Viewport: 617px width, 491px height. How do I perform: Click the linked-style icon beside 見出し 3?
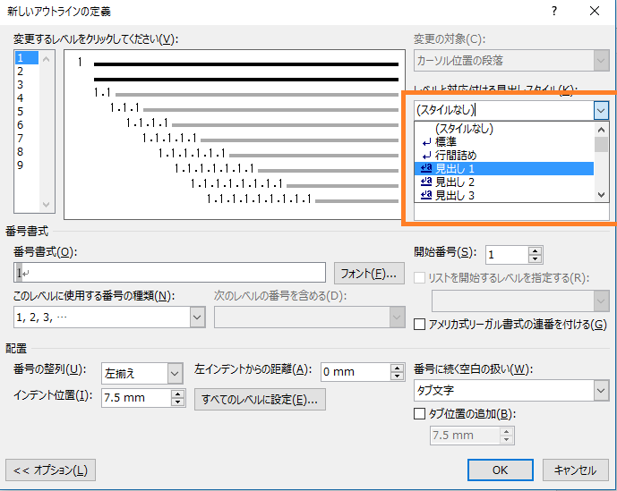(x=426, y=195)
